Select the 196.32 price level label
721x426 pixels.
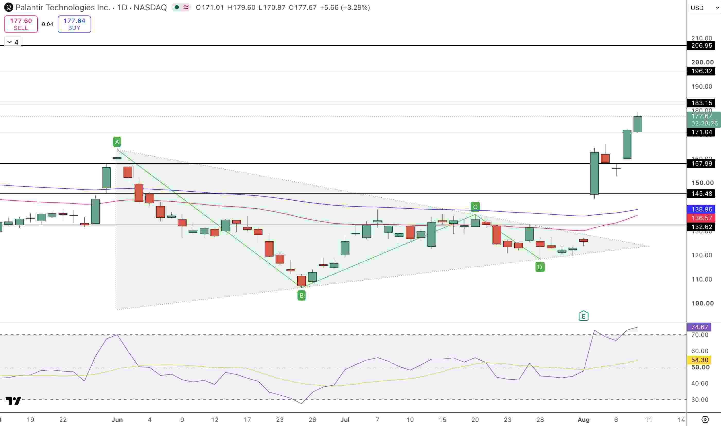[x=701, y=71]
